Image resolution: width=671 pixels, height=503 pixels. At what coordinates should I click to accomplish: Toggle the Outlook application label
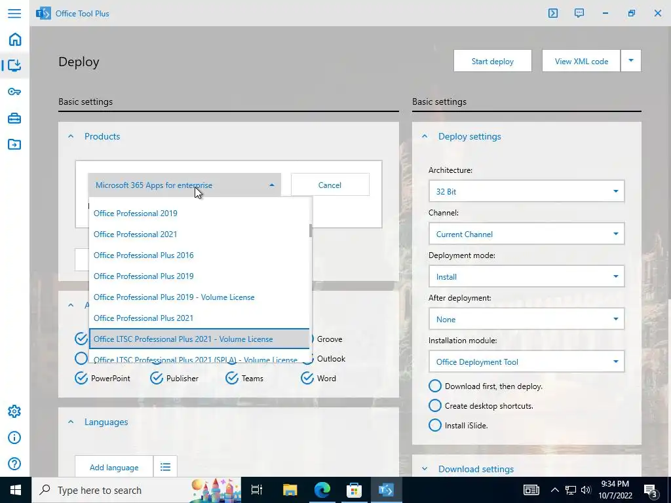click(331, 358)
